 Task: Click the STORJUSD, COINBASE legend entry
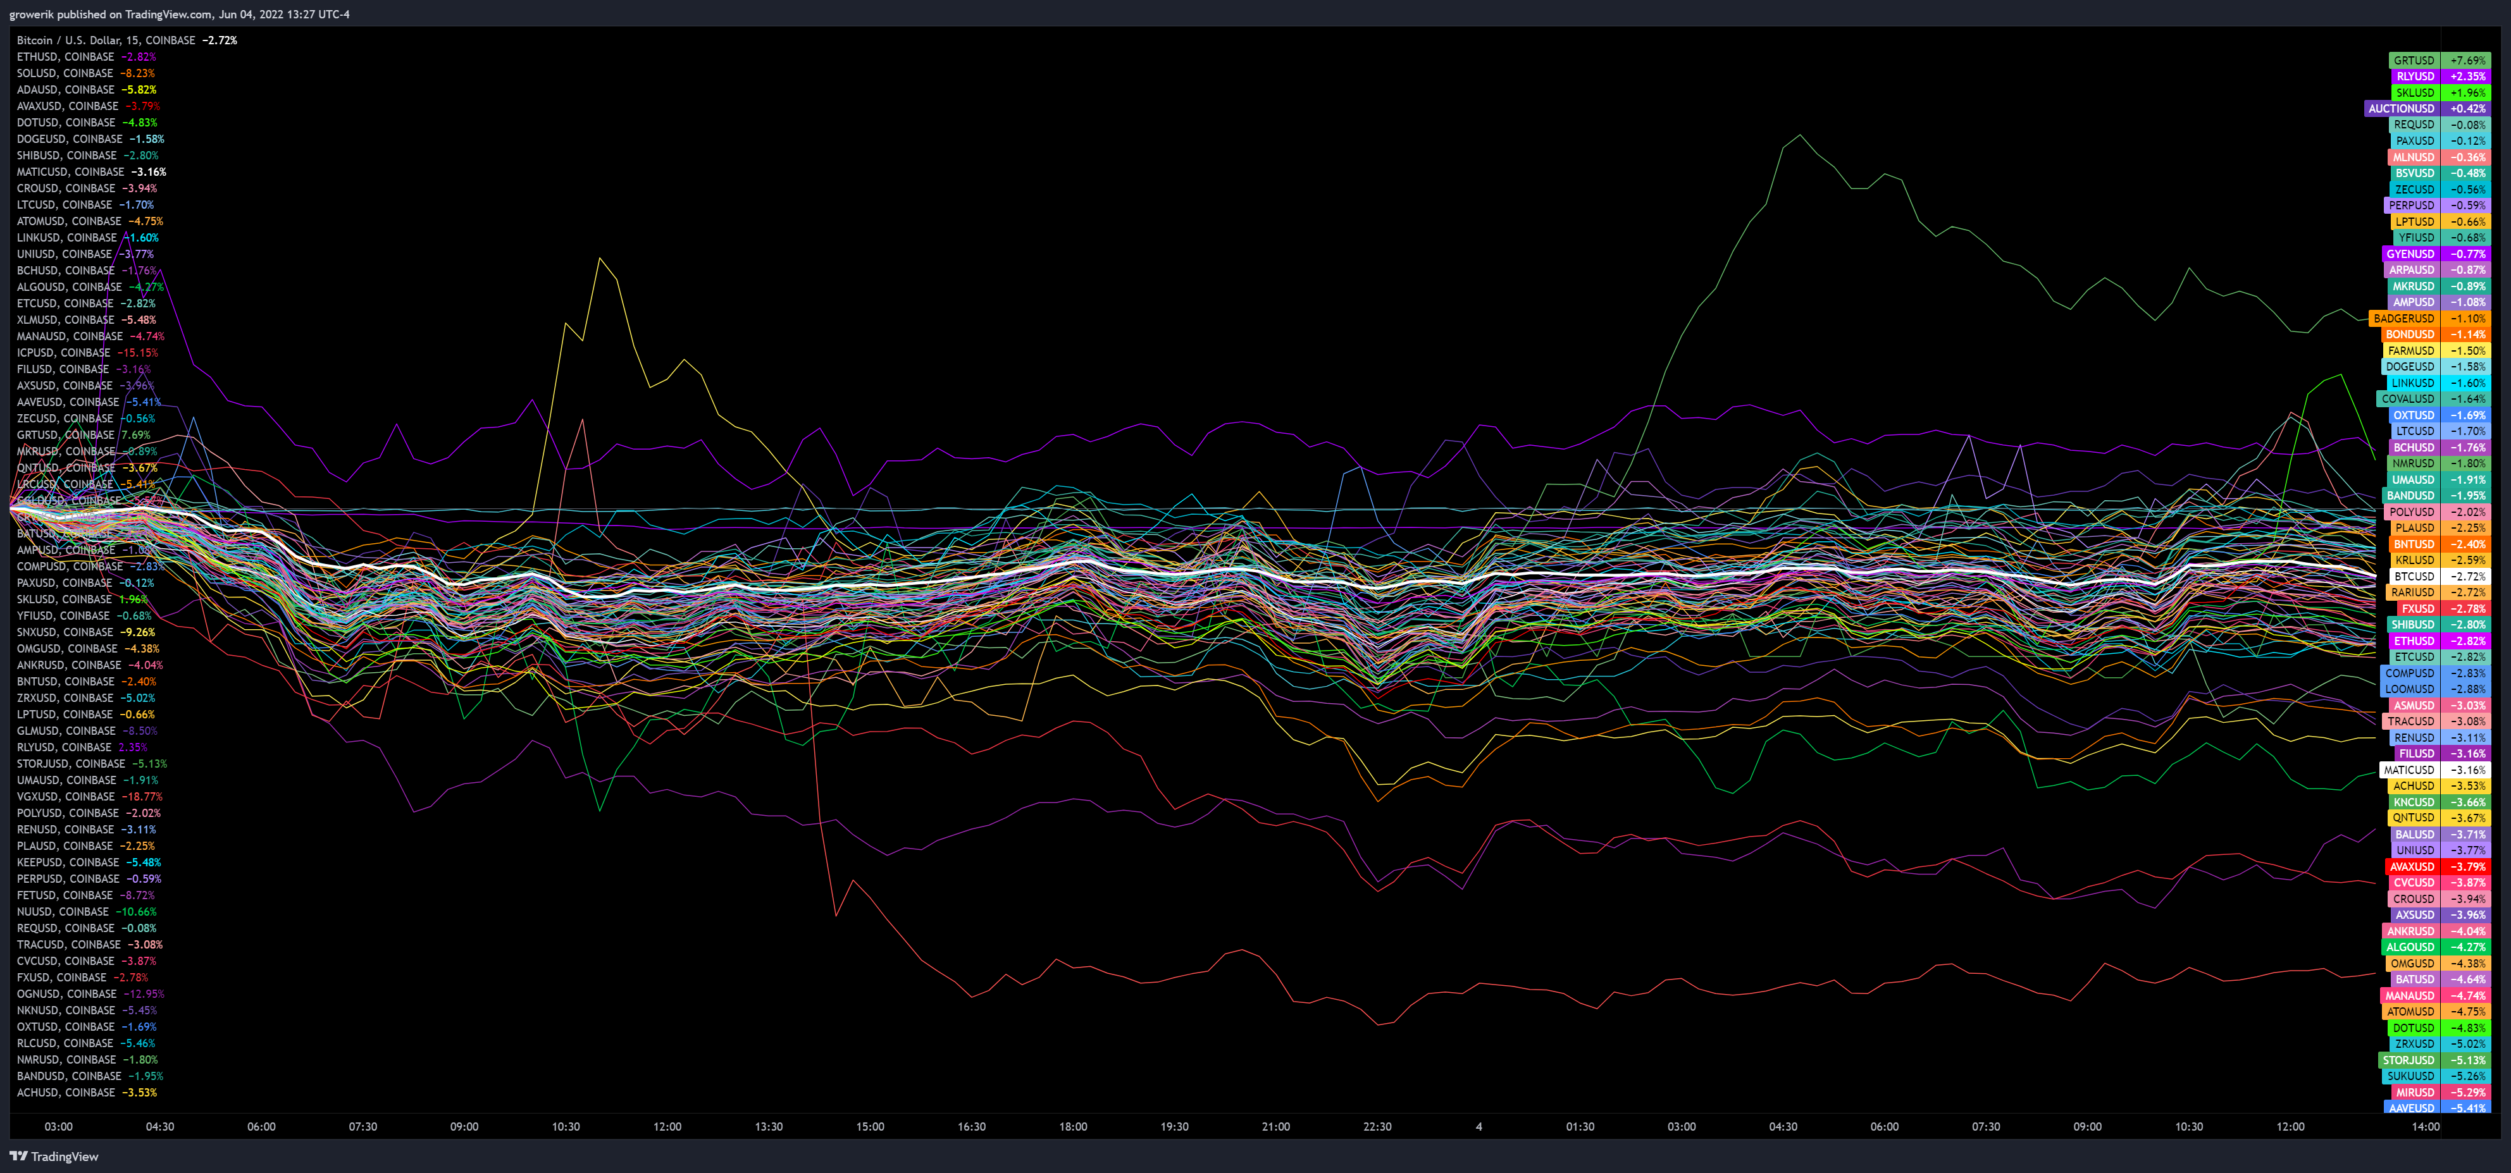[92, 764]
